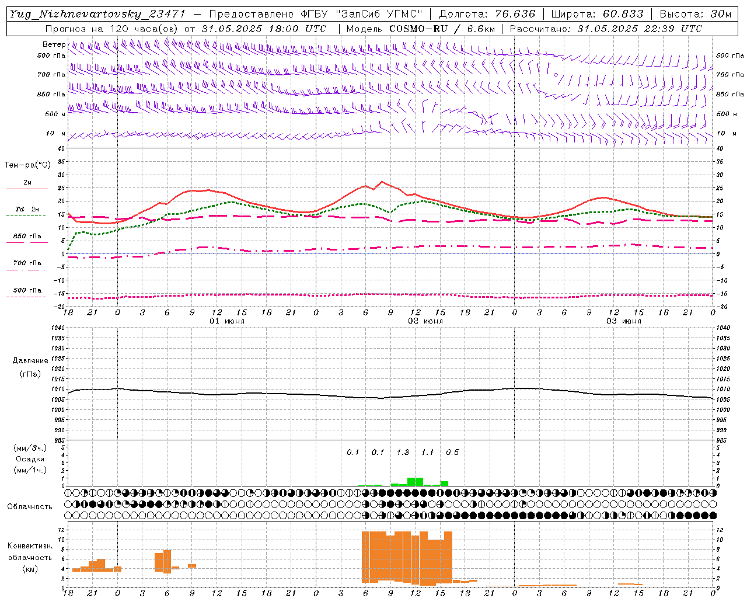Click the 1.3 precipitation amount value

(x=403, y=453)
